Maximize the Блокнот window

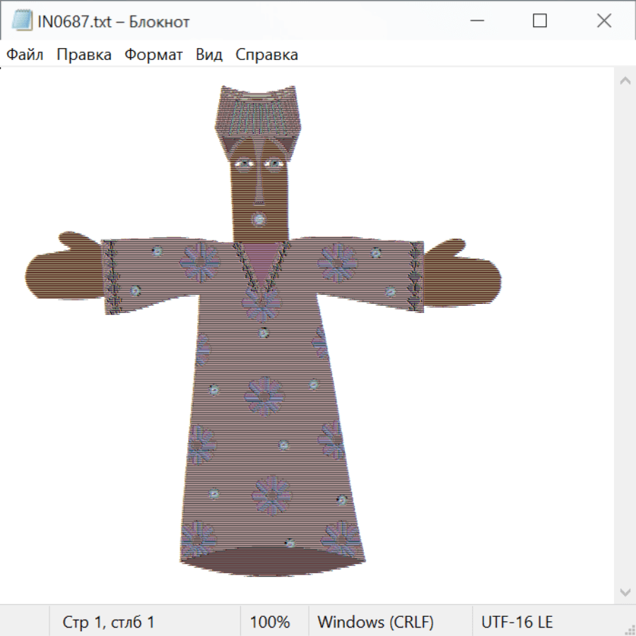(x=540, y=21)
